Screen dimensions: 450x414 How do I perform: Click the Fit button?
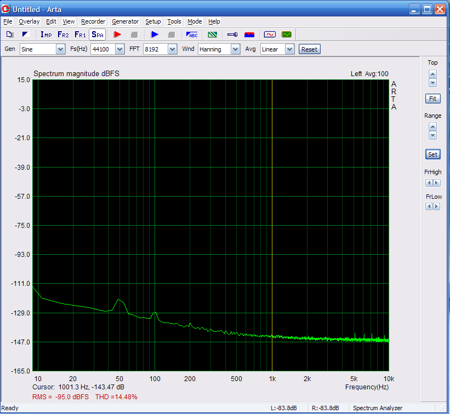coord(432,99)
